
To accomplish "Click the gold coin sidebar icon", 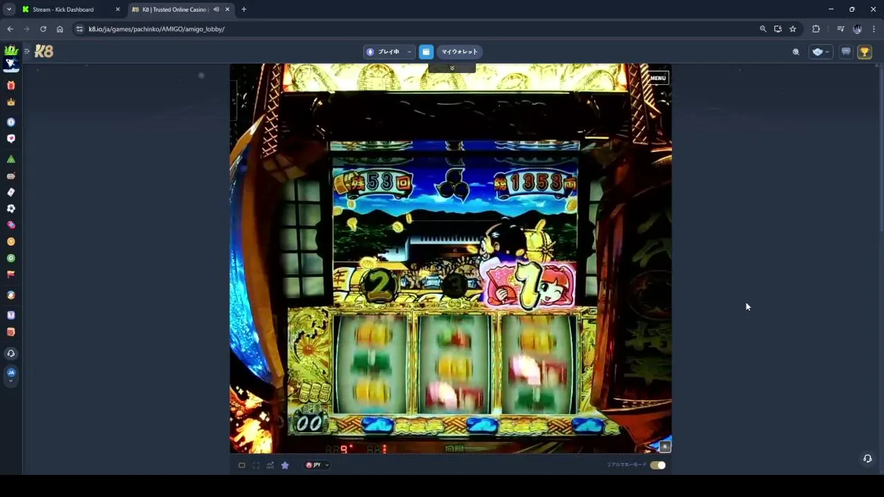I will 10,242.
